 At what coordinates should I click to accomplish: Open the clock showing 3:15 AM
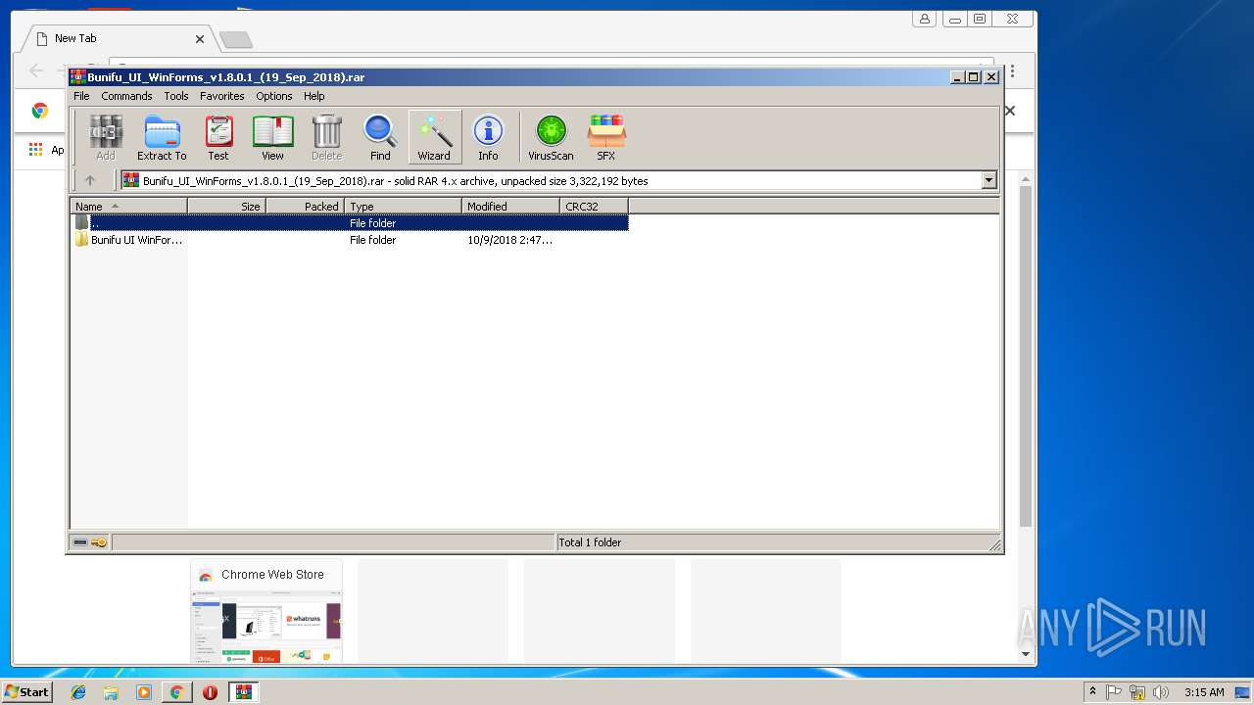click(x=1204, y=692)
